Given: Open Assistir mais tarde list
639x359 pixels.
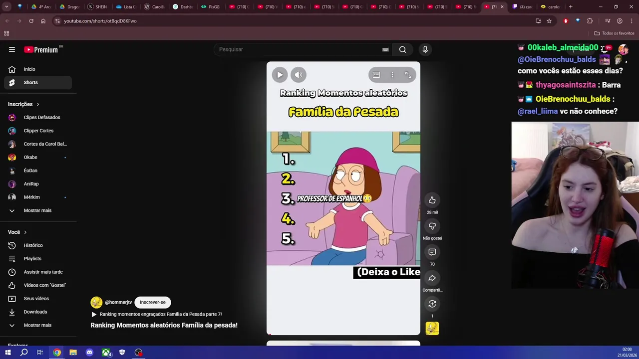Looking at the screenshot, I should (x=38, y=272).
